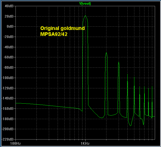Click the -60dB axis label
The width and height of the screenshot is (161, 147).
[9, 57]
